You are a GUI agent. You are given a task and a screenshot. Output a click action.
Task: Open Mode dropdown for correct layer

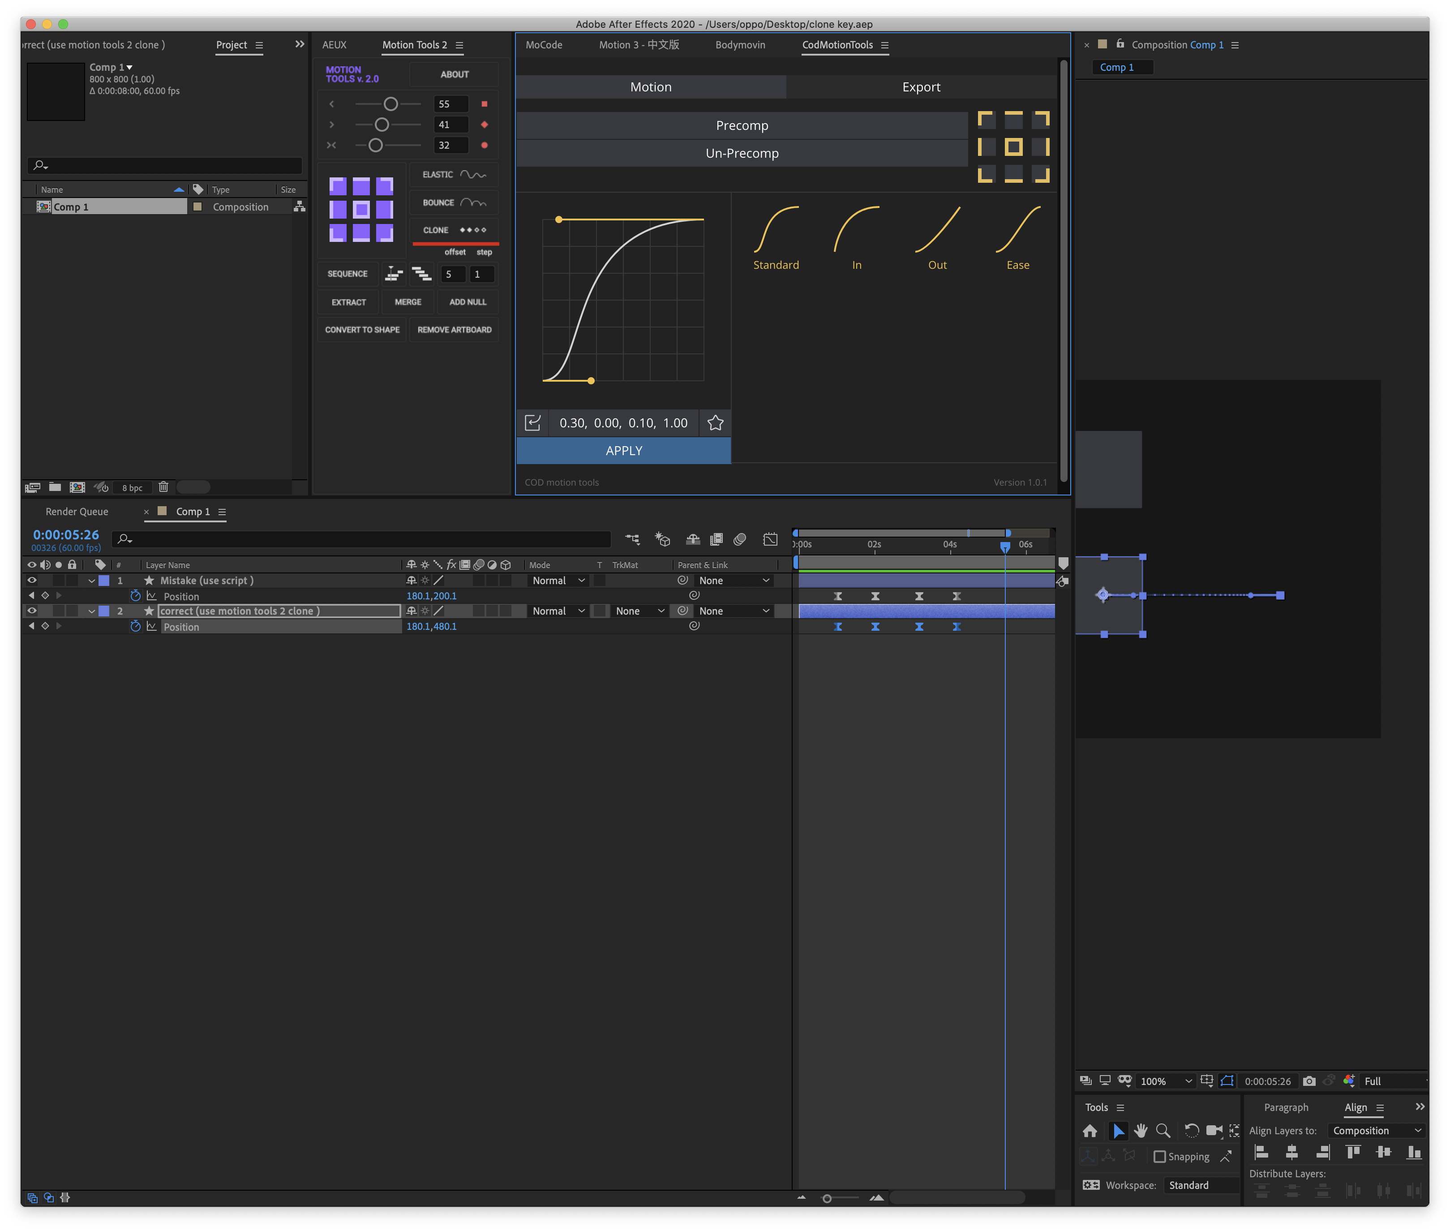click(x=558, y=611)
